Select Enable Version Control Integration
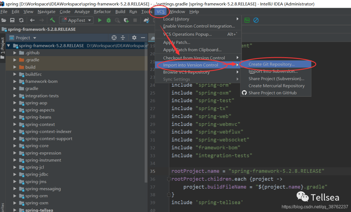351x212 pixels. click(x=198, y=26)
